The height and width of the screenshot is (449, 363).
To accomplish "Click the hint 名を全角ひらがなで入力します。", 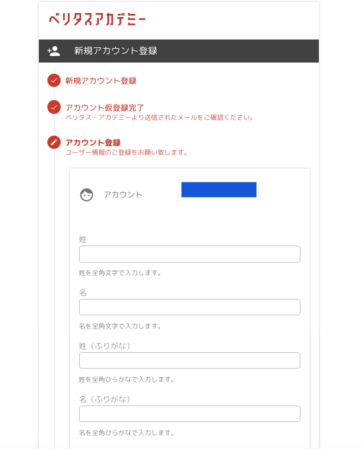I will [126, 433].
